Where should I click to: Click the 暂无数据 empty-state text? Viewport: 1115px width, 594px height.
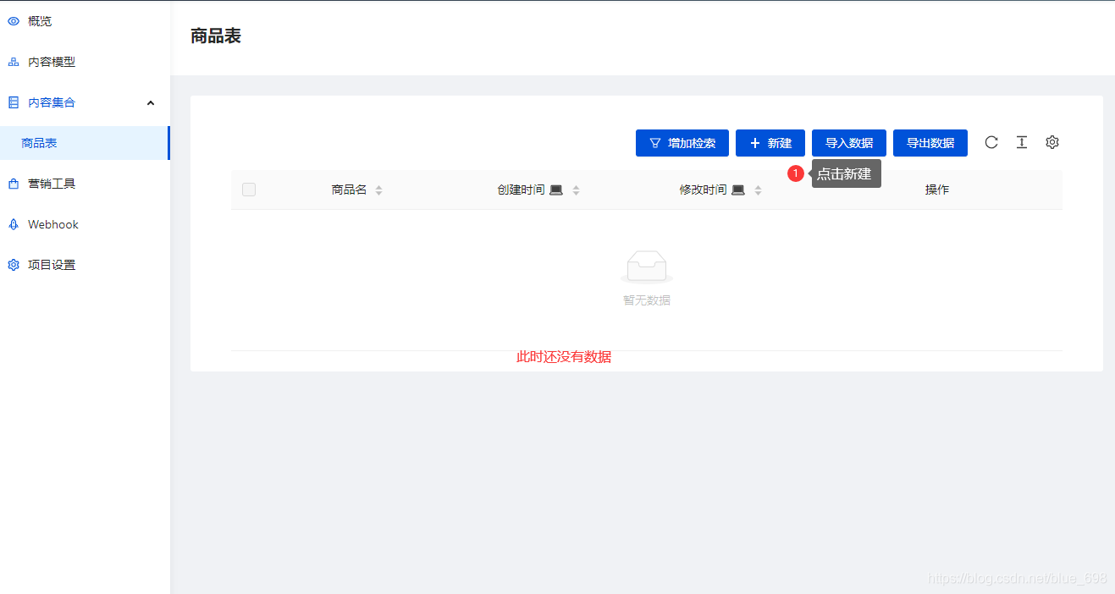(647, 300)
